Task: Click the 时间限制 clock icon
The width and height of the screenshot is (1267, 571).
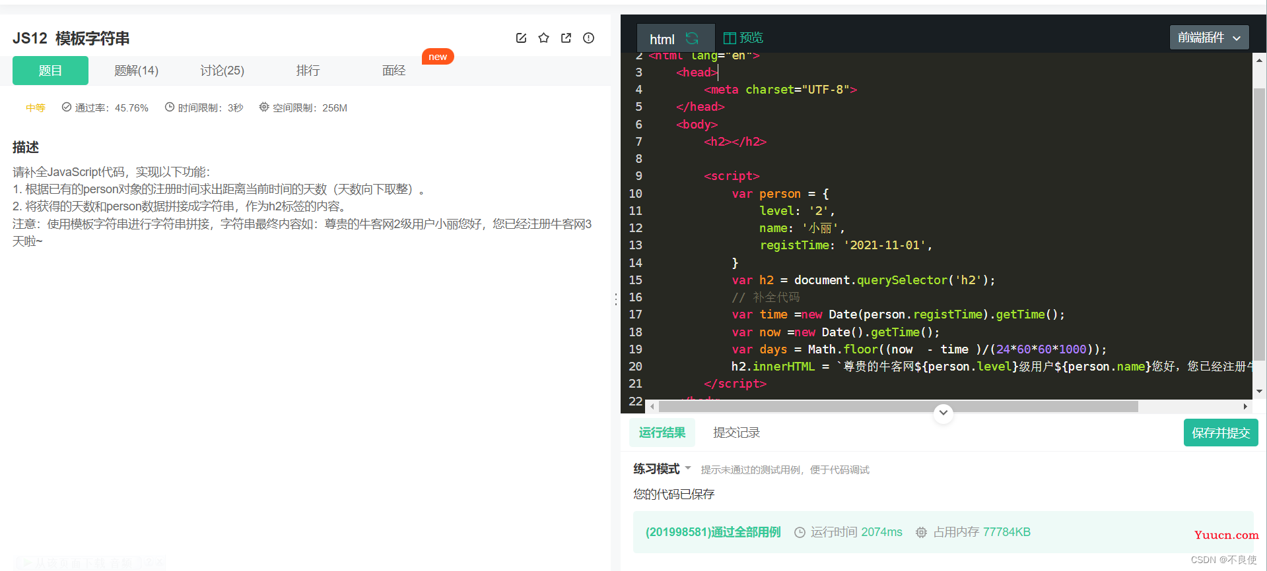Action: tap(170, 107)
